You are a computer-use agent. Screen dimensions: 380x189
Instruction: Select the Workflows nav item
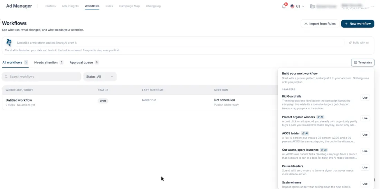(92, 6)
